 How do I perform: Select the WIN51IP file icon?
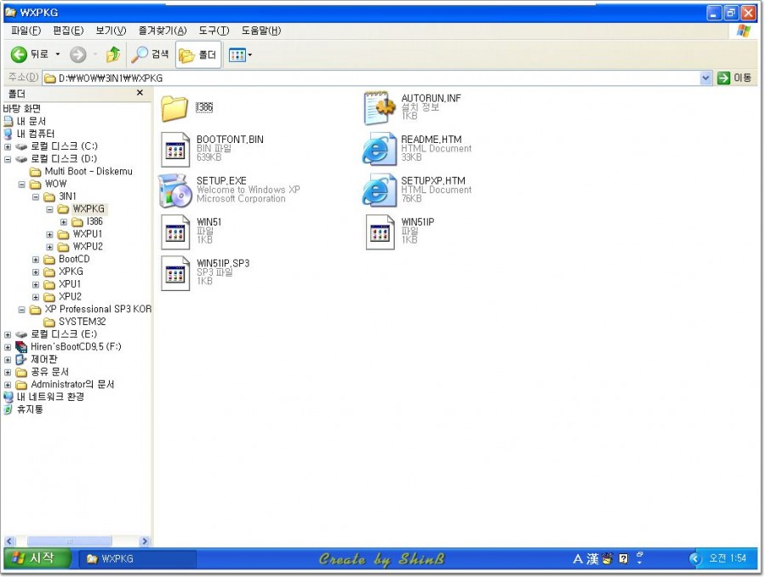pos(380,232)
